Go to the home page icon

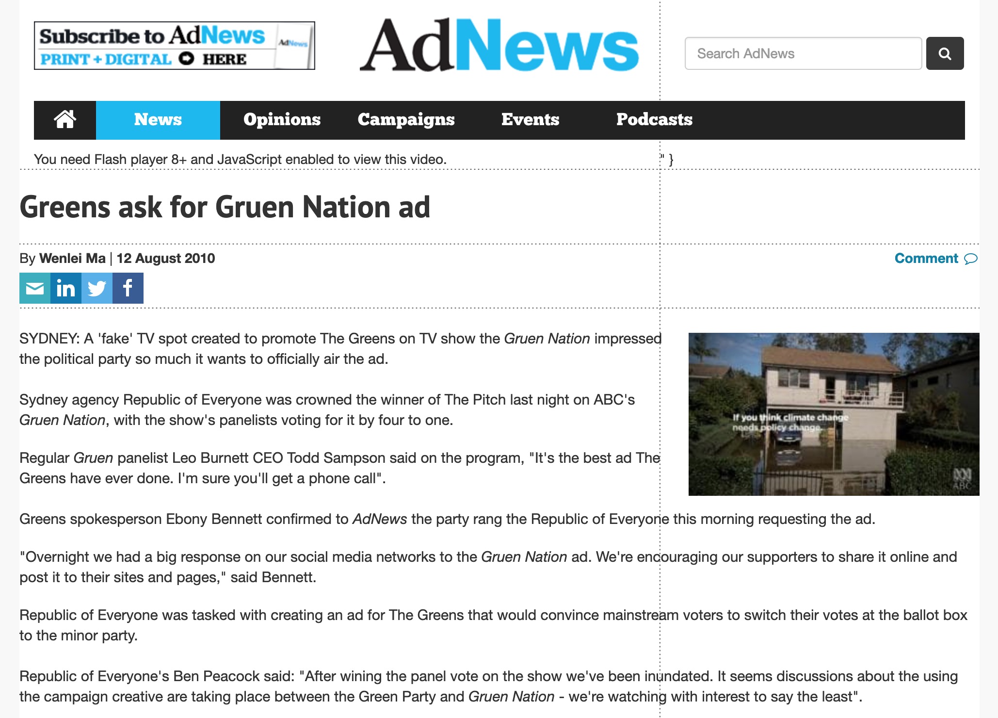coord(65,120)
